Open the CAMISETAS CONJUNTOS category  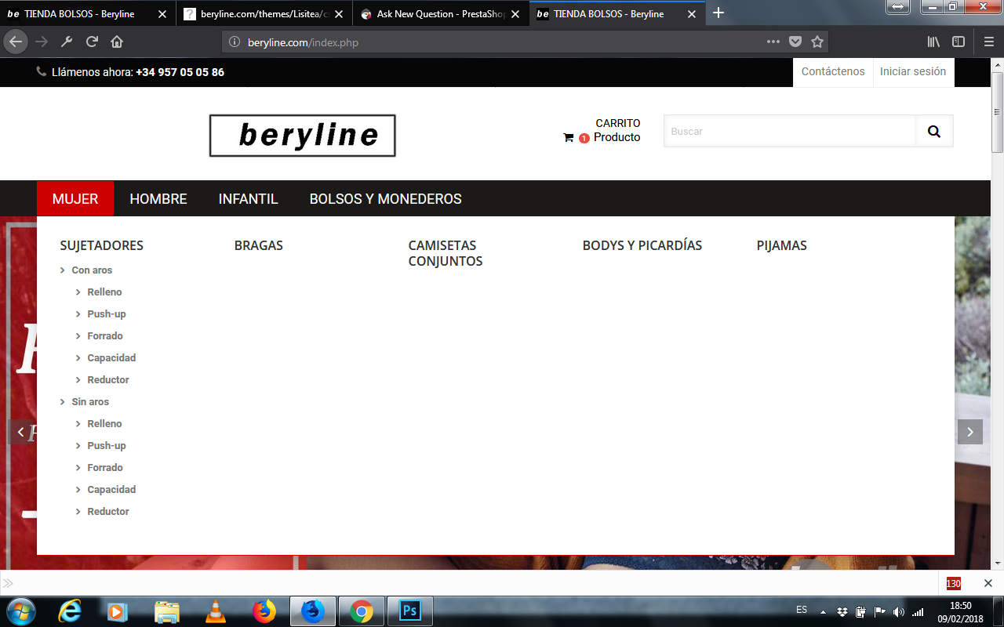click(446, 253)
